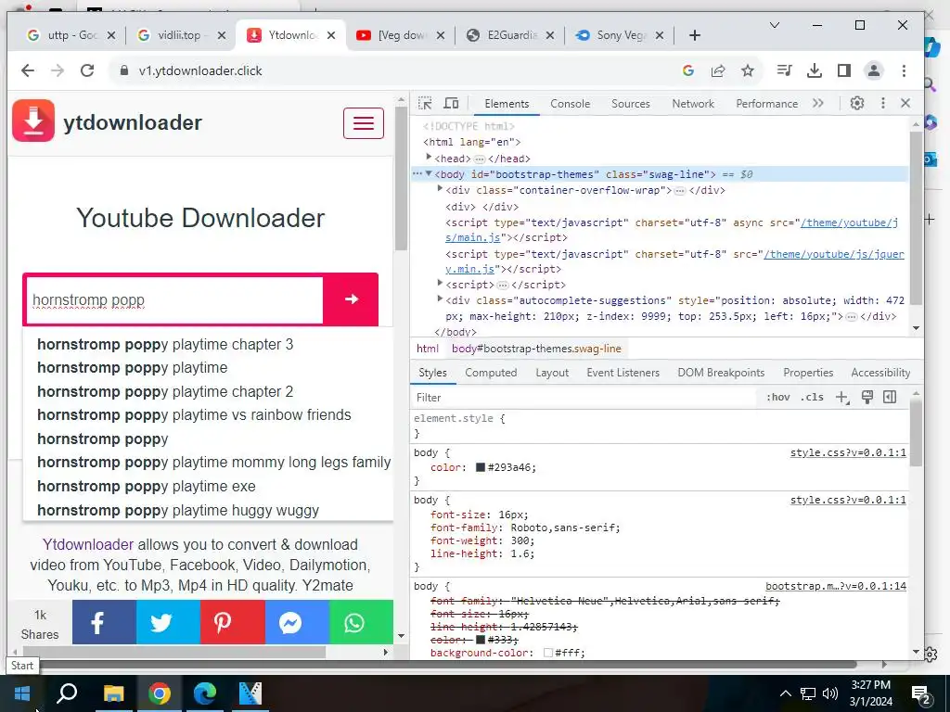This screenshot has height=712, width=950.
Task: Reload the page in Chrome
Action: tap(87, 70)
